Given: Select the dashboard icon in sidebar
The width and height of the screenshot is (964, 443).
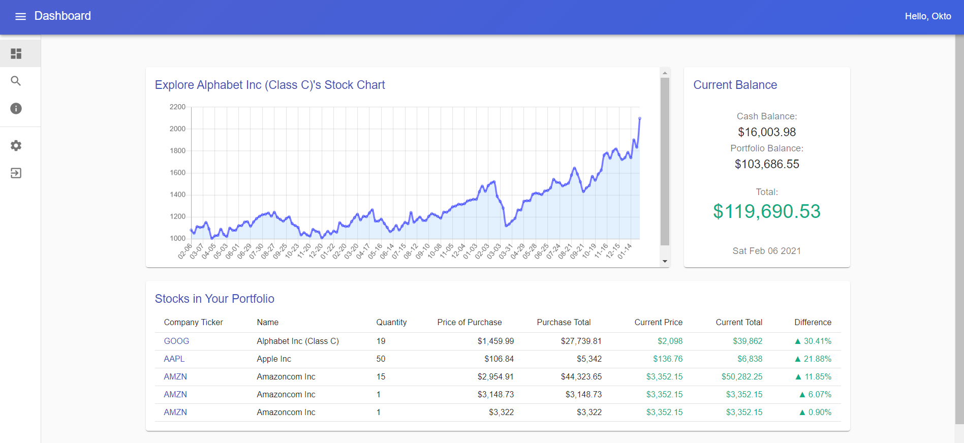Looking at the screenshot, I should pyautogui.click(x=16, y=53).
